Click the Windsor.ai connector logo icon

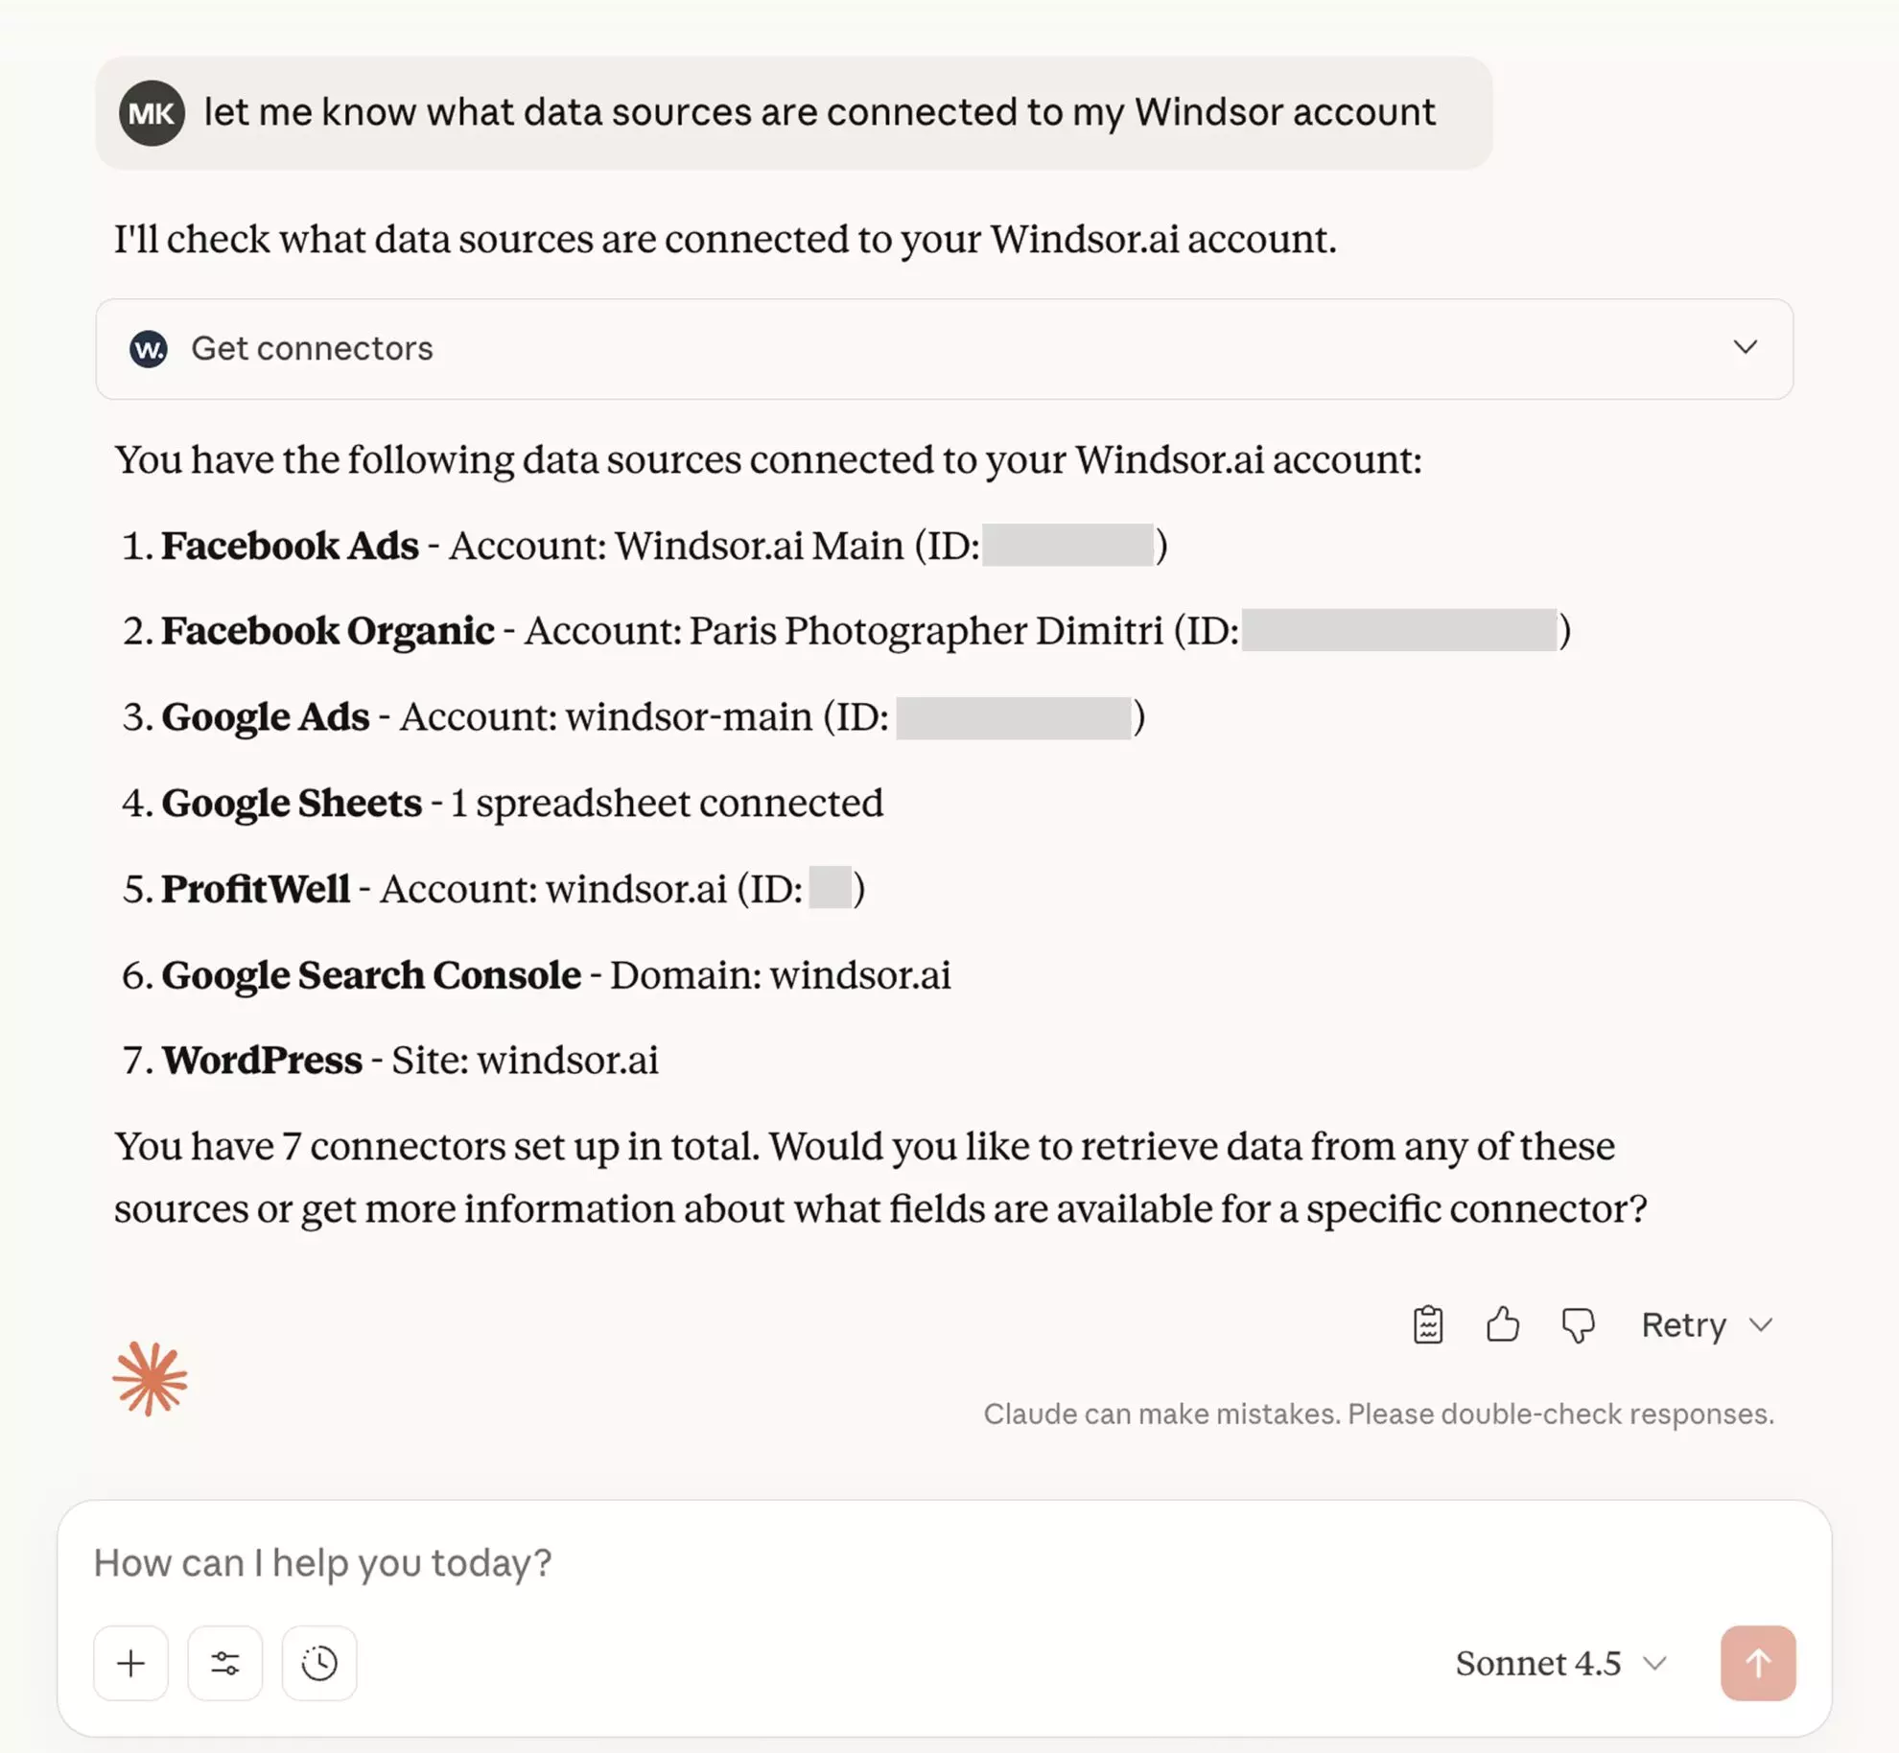coord(150,348)
